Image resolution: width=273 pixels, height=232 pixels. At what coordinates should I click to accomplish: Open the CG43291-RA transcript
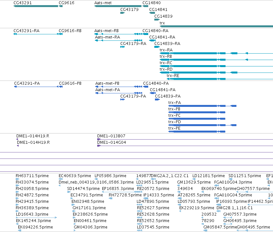(36, 34)
